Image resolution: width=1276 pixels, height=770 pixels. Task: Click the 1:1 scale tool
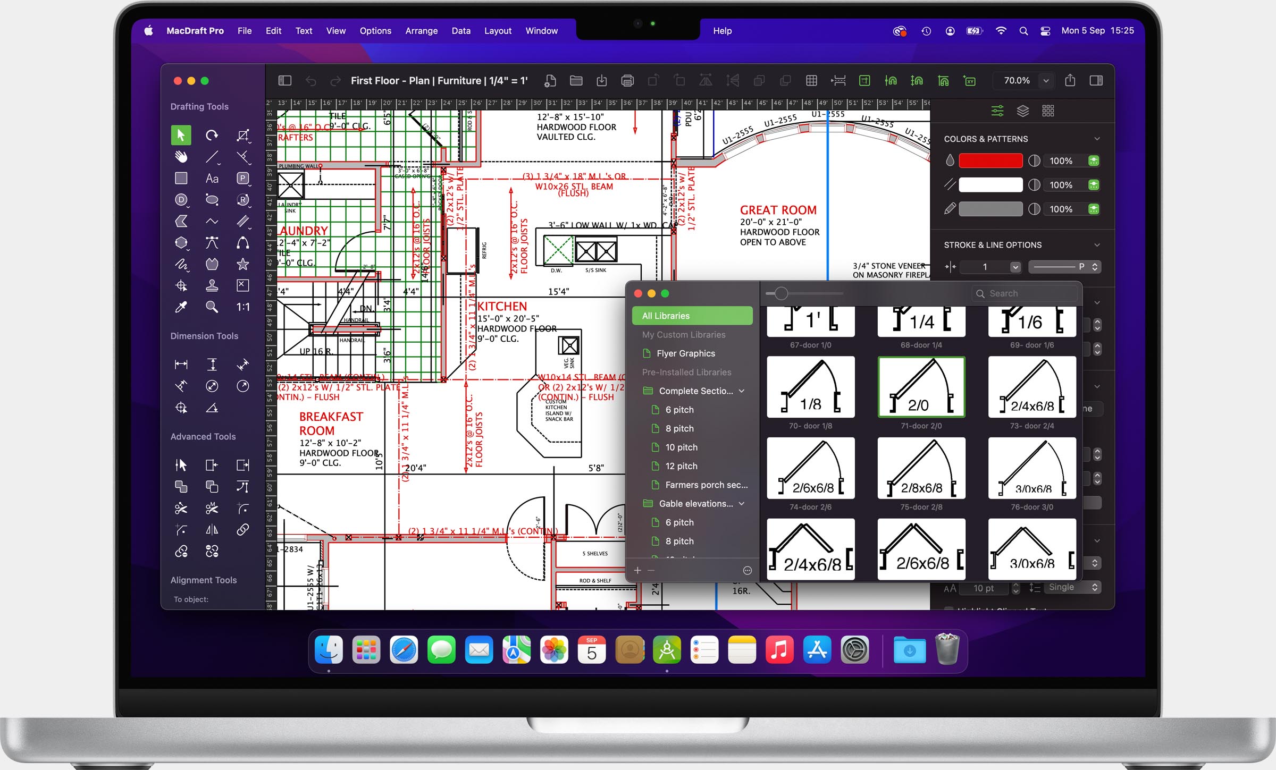tap(241, 309)
